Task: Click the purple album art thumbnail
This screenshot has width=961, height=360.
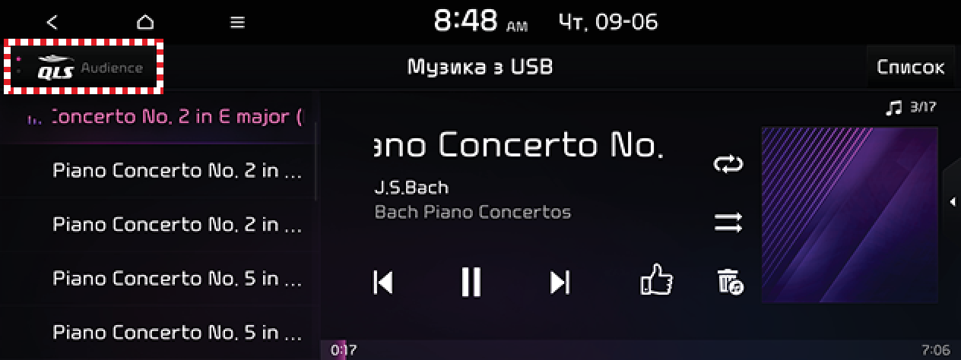Action: point(849,215)
